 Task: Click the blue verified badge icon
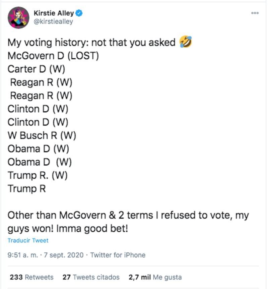[x=79, y=13]
